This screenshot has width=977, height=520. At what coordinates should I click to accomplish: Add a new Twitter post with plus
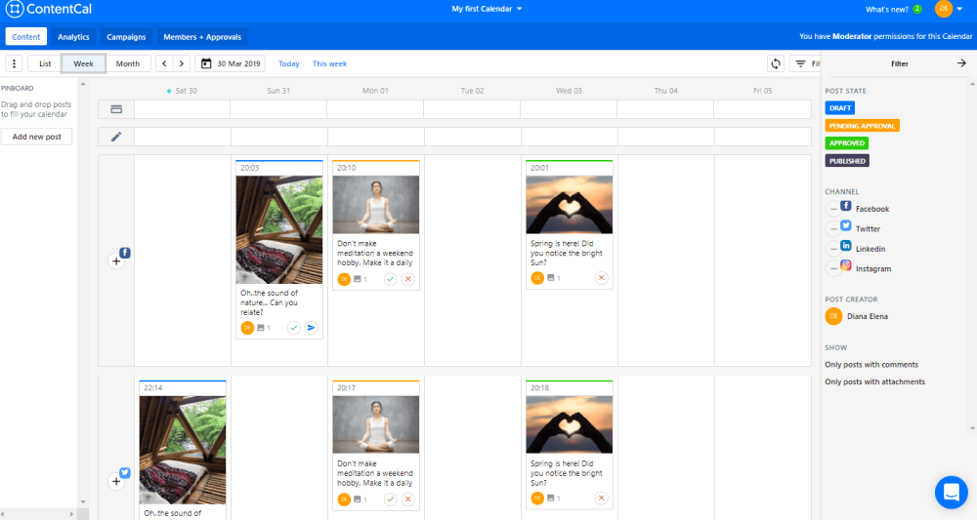click(x=116, y=481)
